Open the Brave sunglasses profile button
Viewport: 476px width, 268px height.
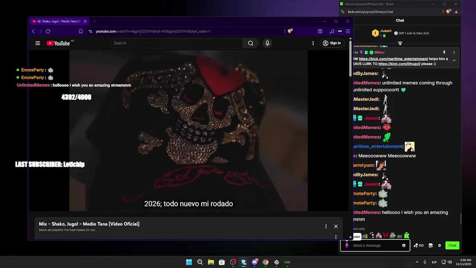340,31
